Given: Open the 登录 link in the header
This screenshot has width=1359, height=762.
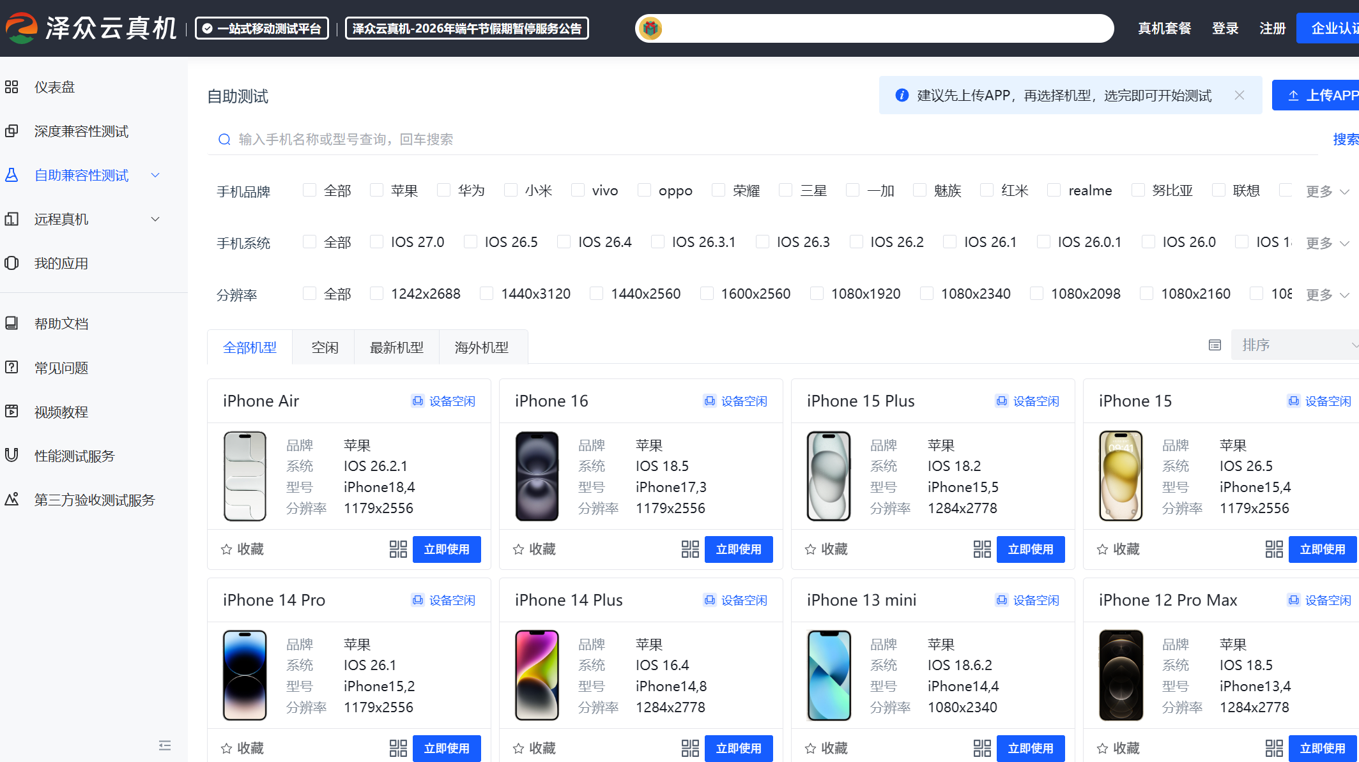Looking at the screenshot, I should click(x=1225, y=28).
